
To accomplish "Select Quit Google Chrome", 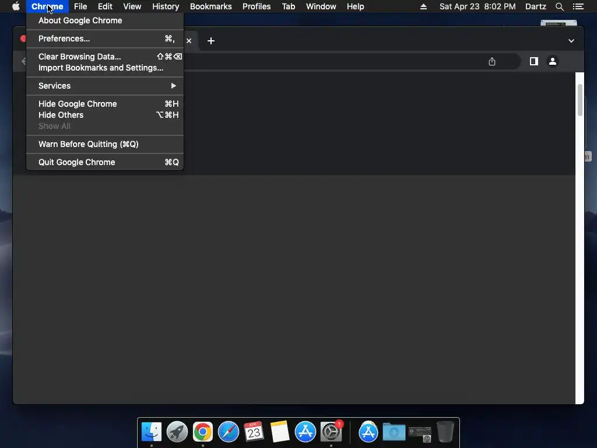I will [x=105, y=162].
